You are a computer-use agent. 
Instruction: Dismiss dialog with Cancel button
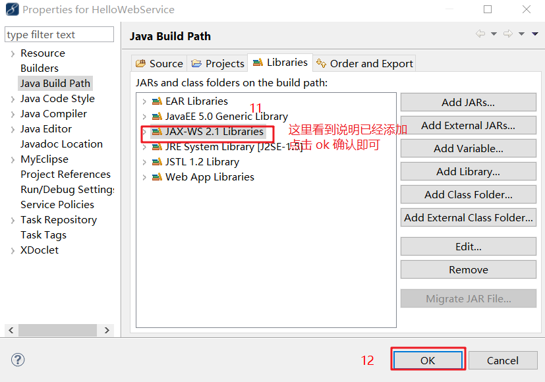[503, 360]
